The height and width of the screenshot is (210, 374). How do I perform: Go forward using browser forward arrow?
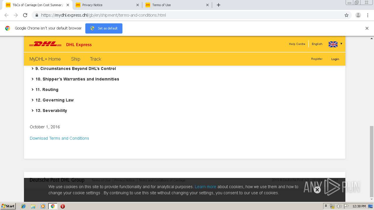point(16,15)
